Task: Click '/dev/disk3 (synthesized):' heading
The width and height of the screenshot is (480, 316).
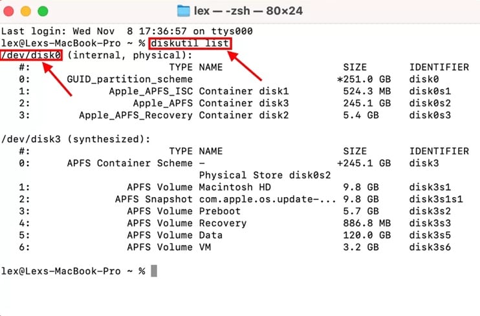Action: 76,139
